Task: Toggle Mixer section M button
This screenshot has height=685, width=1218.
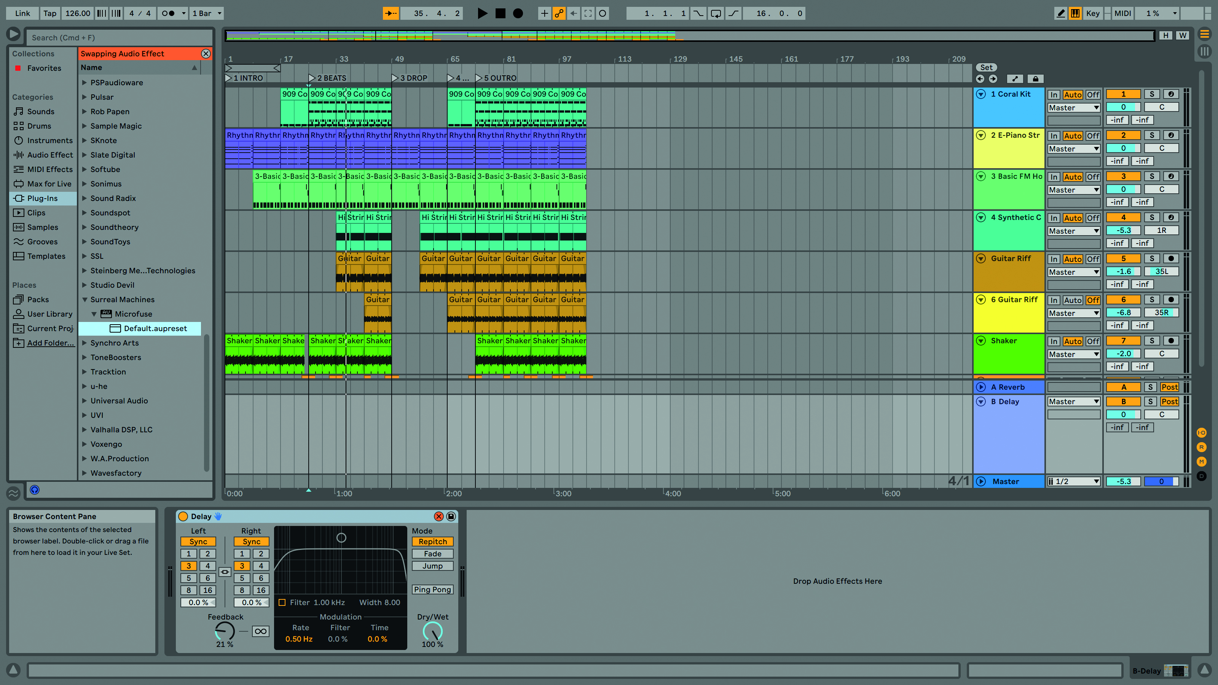Action: [1202, 461]
